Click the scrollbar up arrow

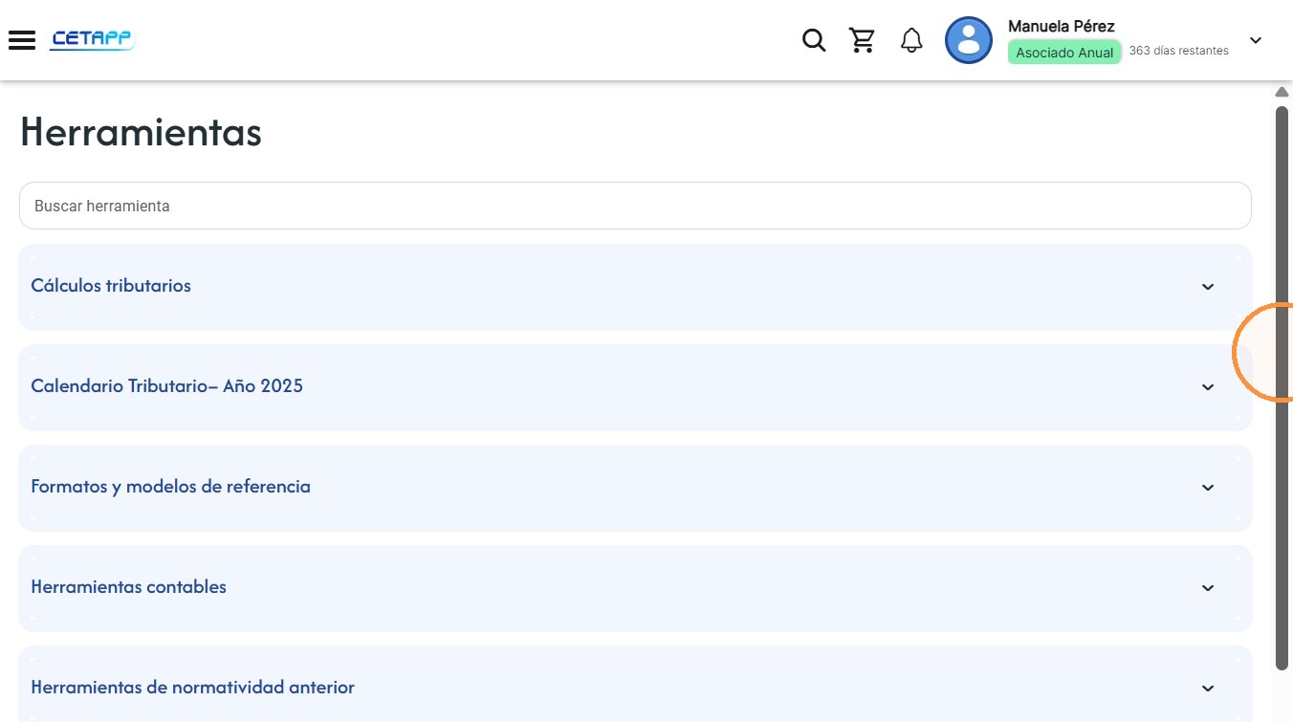click(1282, 92)
